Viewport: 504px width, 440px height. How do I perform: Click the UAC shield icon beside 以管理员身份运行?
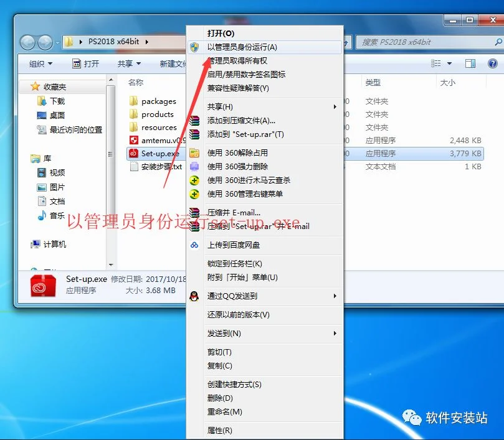click(x=194, y=47)
